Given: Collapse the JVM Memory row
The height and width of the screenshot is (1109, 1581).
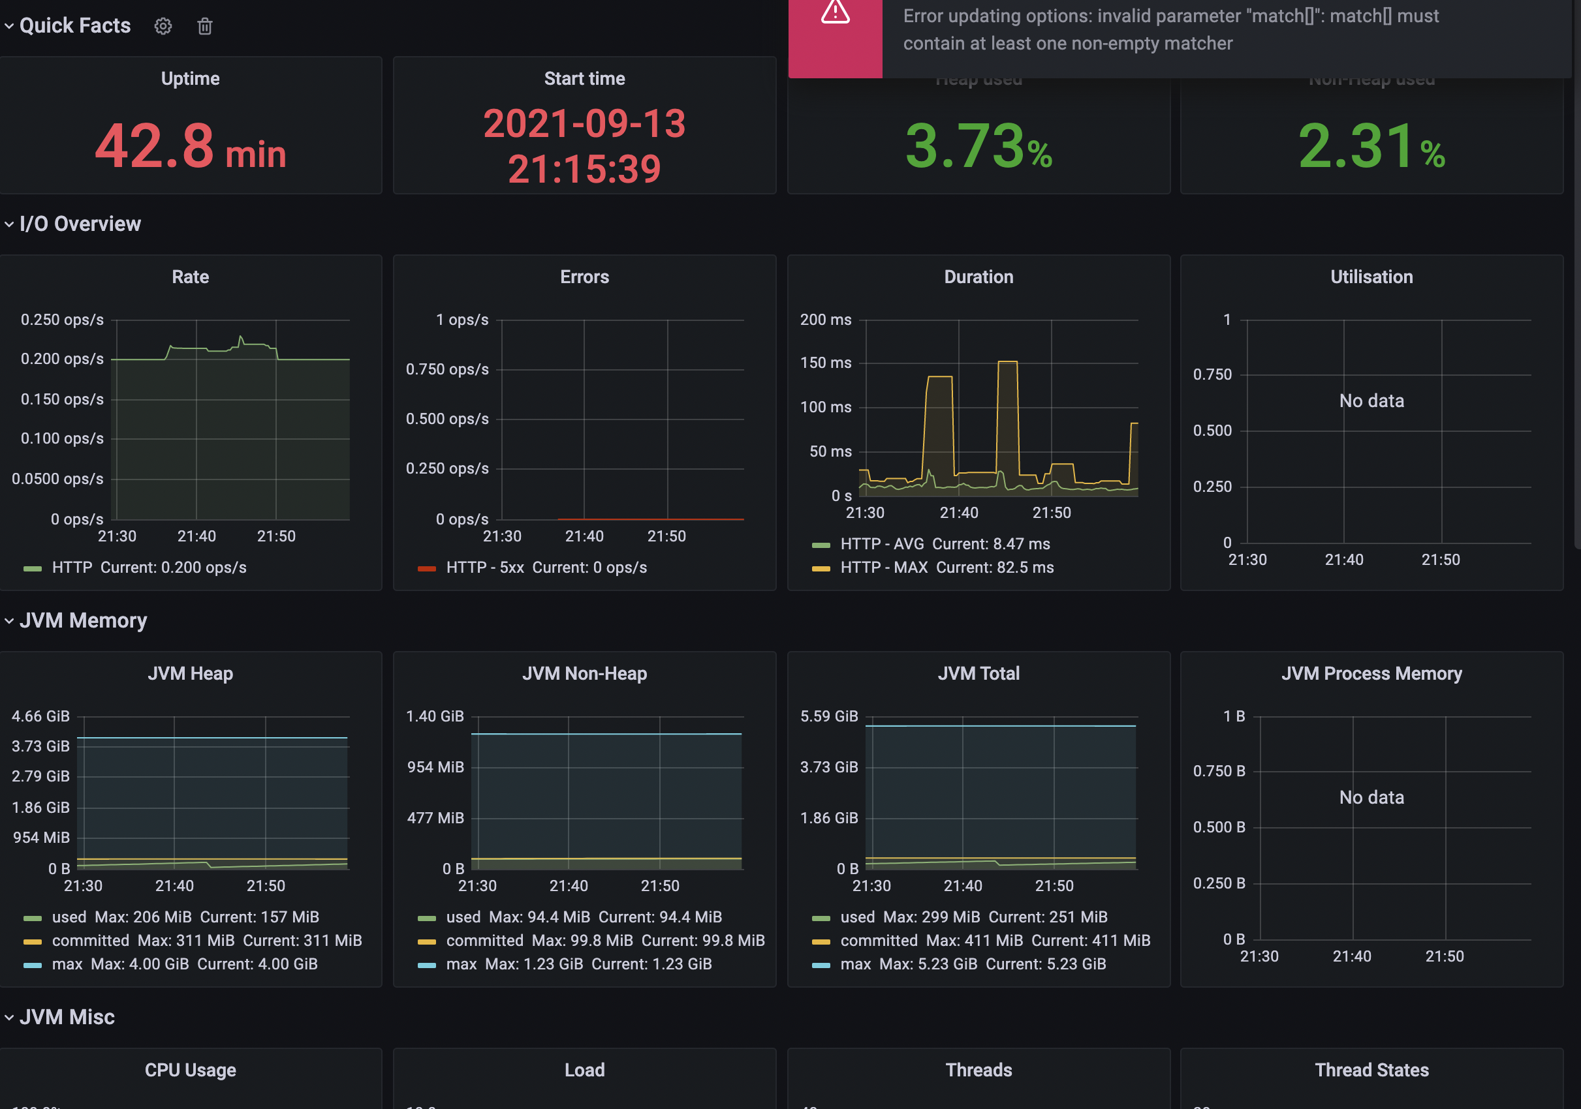Looking at the screenshot, I should 9,620.
